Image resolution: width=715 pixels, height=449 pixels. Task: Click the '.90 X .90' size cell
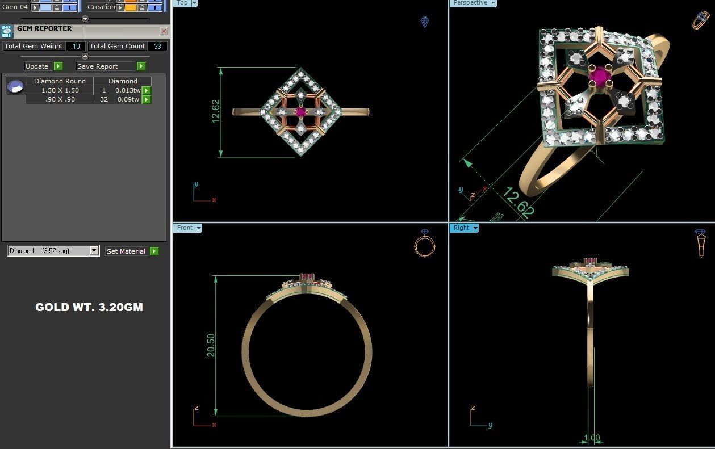point(60,99)
